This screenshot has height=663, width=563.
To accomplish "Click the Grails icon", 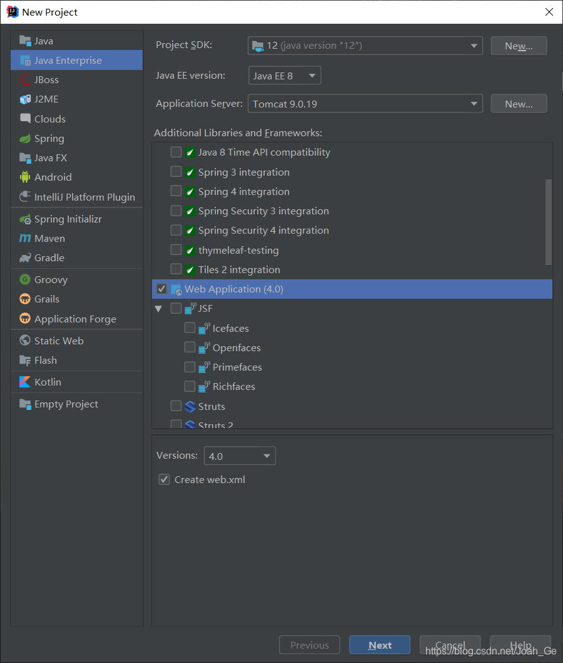I will [x=25, y=299].
